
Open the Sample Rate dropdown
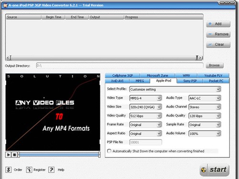tap(205, 125)
